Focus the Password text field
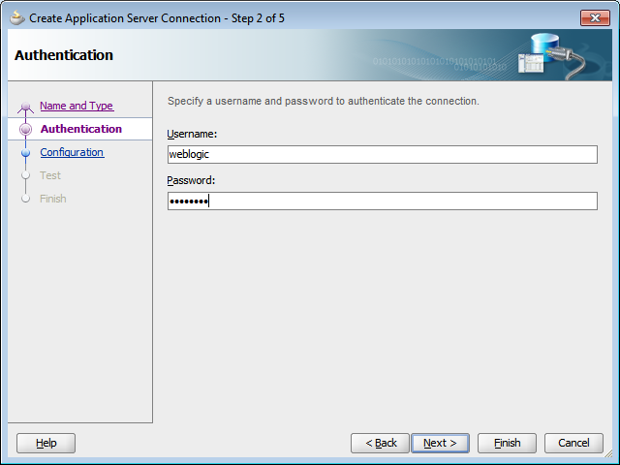 [x=383, y=201]
